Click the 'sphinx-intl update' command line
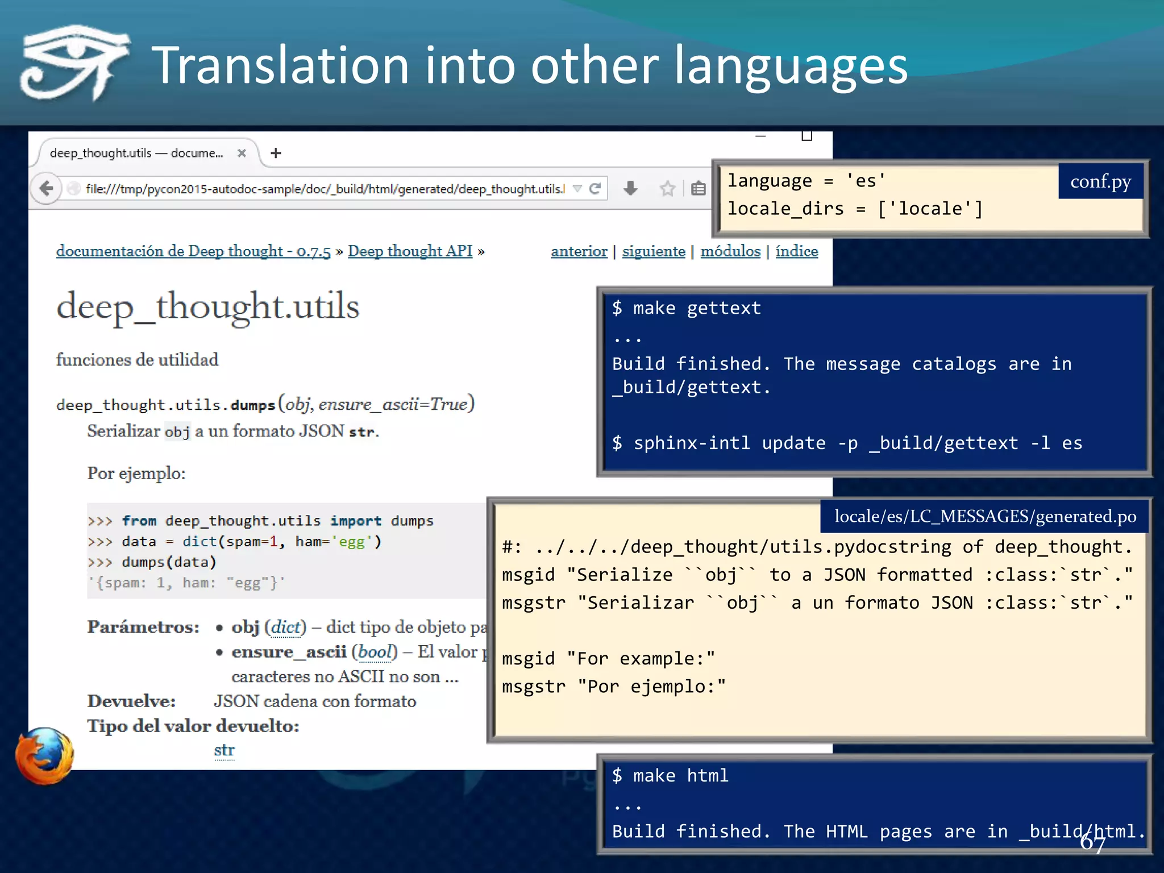The image size is (1164, 873). [x=847, y=443]
